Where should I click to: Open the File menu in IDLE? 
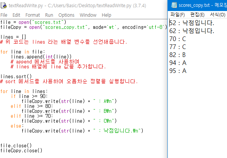coord(4,15)
